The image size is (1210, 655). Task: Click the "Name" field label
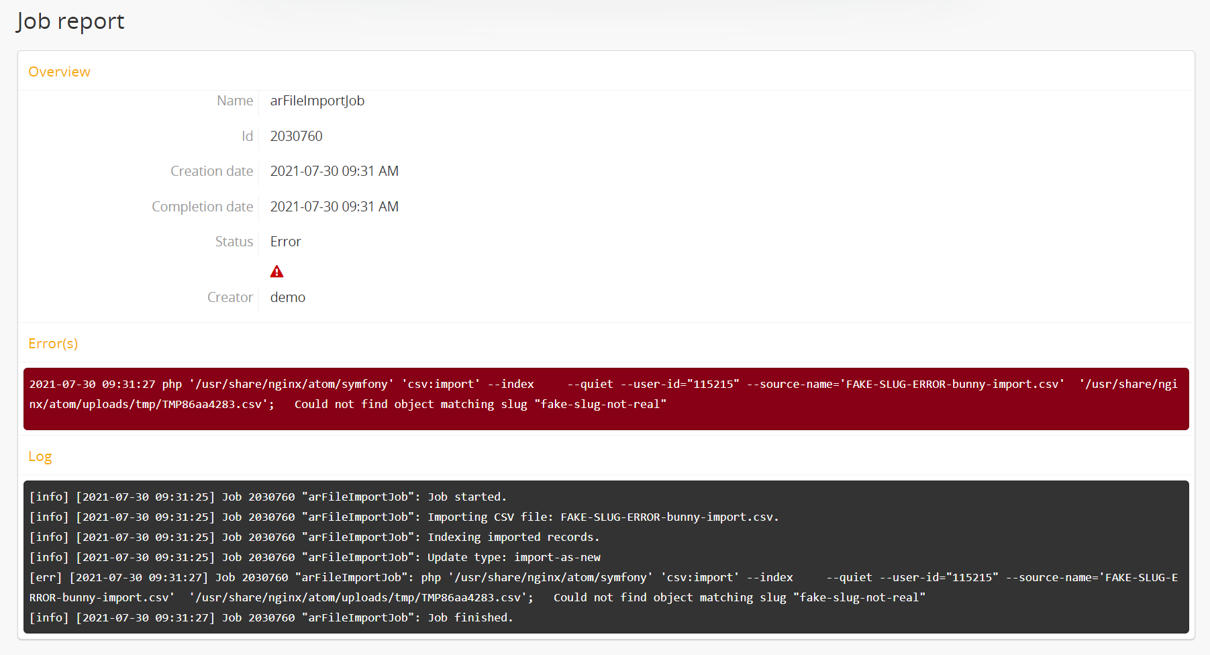click(x=234, y=101)
